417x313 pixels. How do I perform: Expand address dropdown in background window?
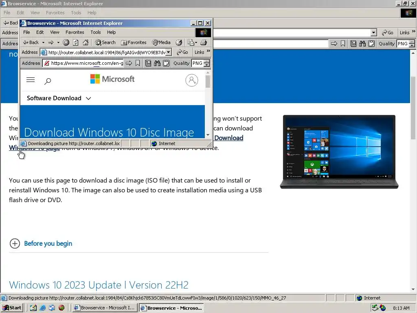click(x=374, y=33)
